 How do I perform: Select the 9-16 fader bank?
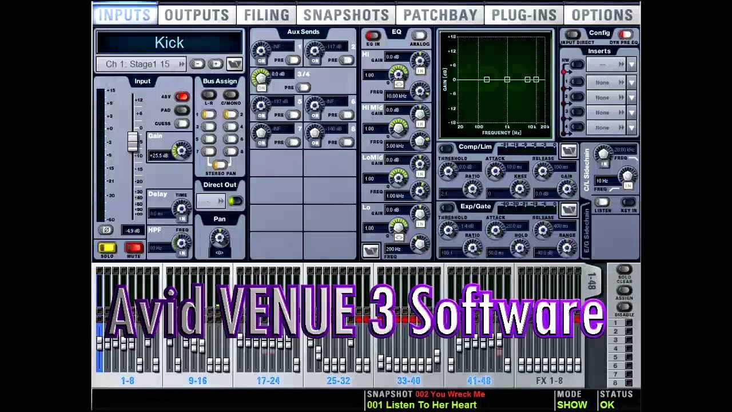[x=198, y=381]
